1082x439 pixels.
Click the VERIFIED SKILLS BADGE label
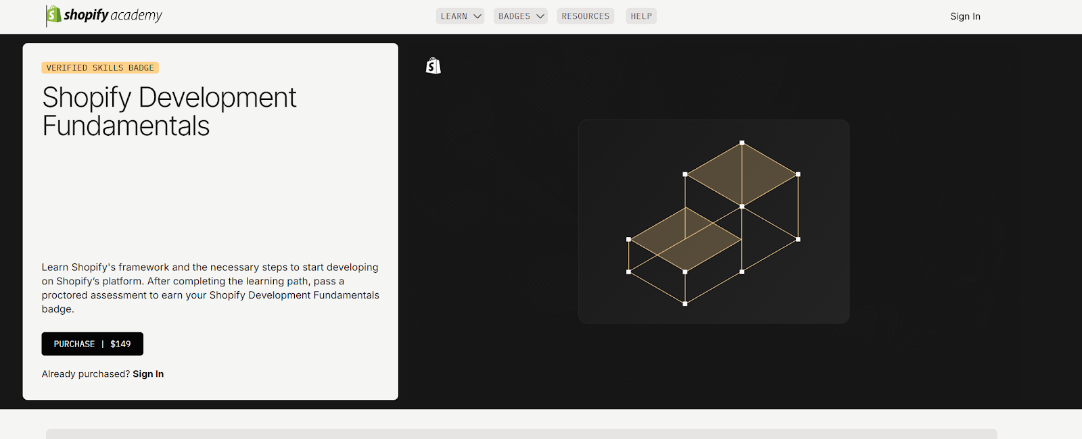coord(100,68)
